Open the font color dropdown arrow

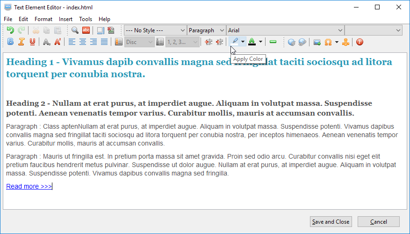point(260,42)
